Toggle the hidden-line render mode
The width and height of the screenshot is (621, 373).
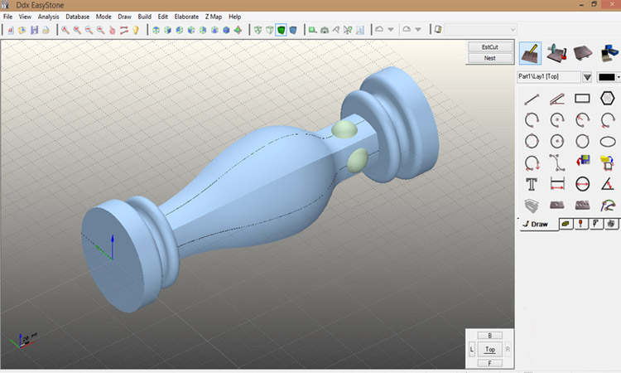point(270,30)
